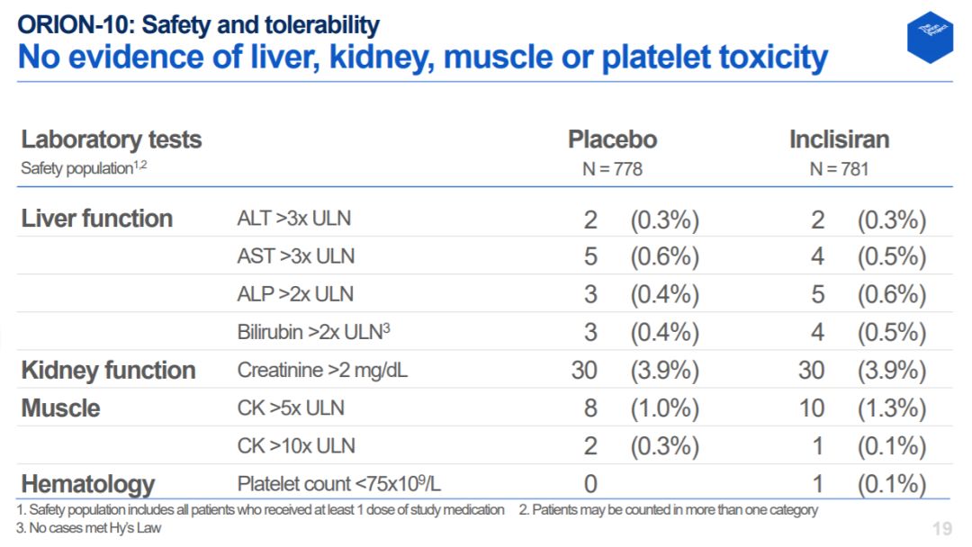Select the Creatinine >2 mg/dL label
Screen dimensions: 972x547
point(322,371)
